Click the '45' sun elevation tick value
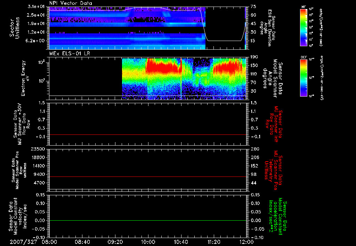This screenshot has width=356, height=246. pyautogui.click(x=253, y=24)
